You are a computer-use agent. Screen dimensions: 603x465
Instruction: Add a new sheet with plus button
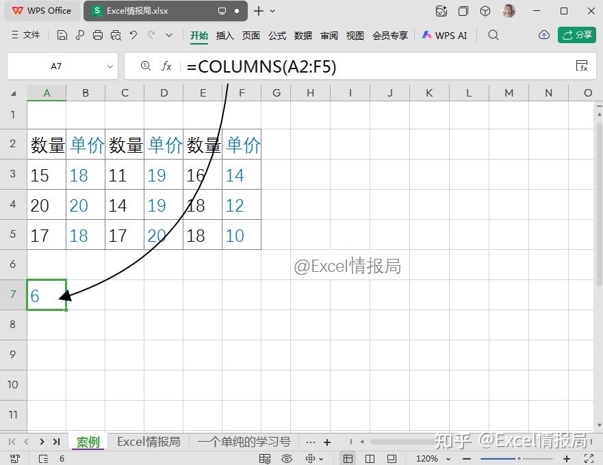[327, 442]
